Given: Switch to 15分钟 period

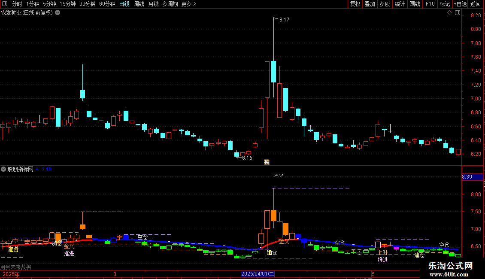Looking at the screenshot, I should coord(68,4).
